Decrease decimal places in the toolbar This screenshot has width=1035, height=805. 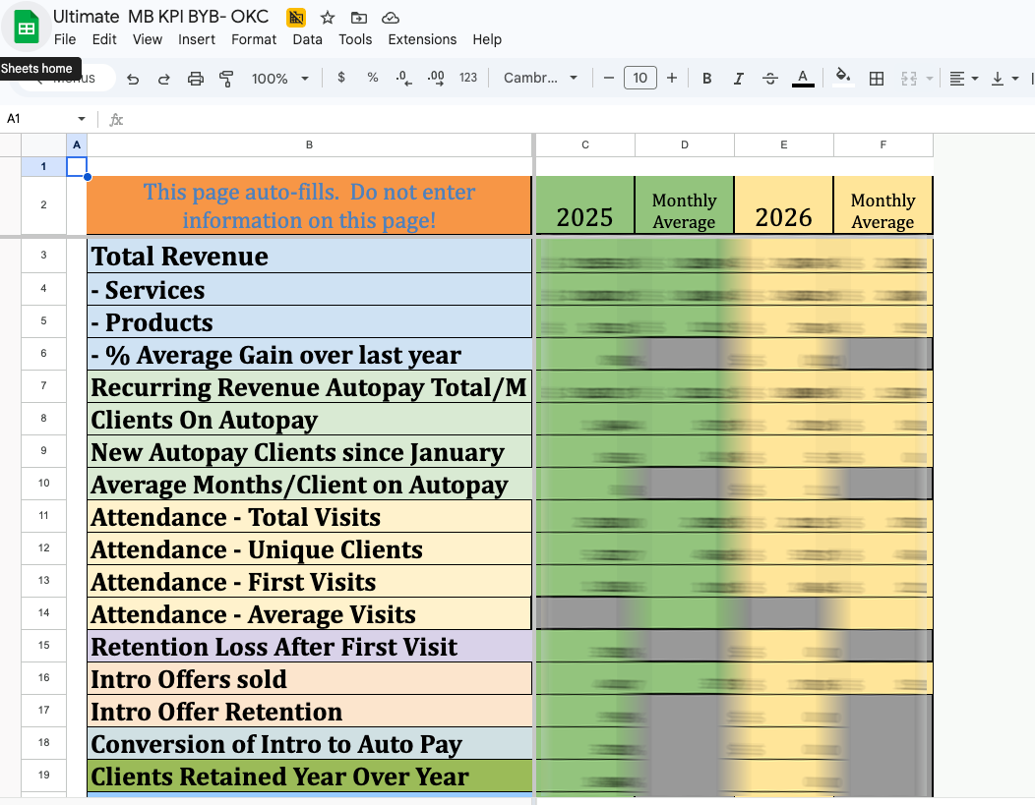(402, 78)
